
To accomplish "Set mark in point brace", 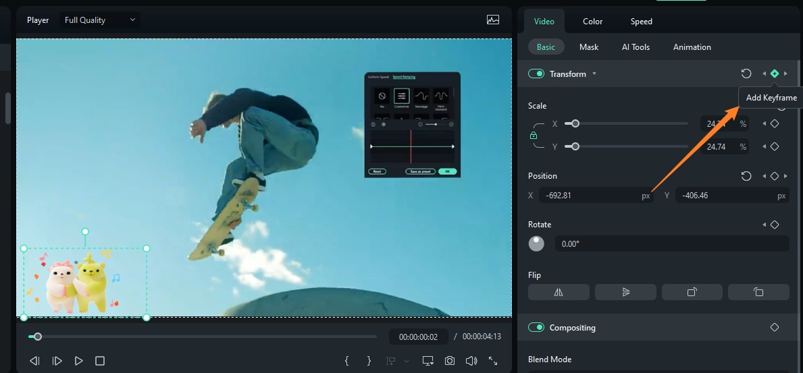I will [x=346, y=361].
